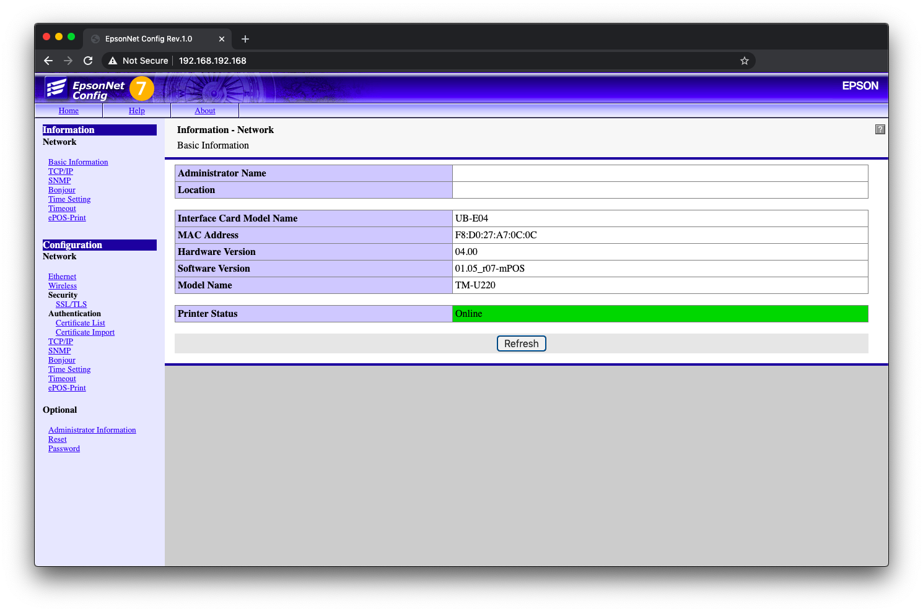Click the Information section header in sidebar

tap(99, 130)
